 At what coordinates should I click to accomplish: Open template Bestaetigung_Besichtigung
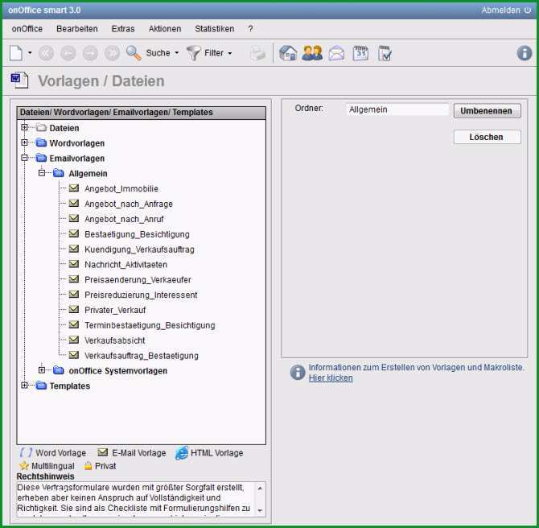[x=137, y=234]
